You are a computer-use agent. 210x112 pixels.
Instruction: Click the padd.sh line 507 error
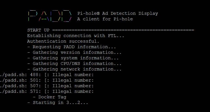tap(47, 86)
